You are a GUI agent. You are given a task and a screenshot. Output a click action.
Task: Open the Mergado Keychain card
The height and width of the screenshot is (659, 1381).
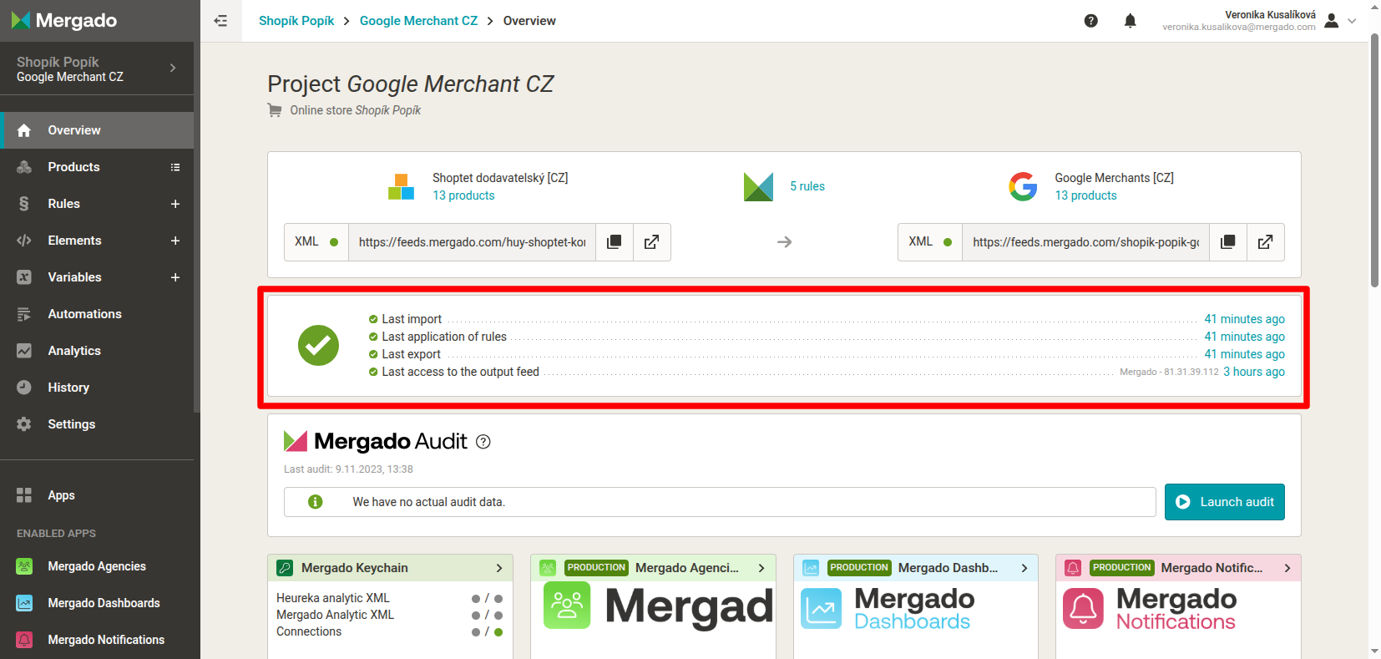[x=390, y=568]
